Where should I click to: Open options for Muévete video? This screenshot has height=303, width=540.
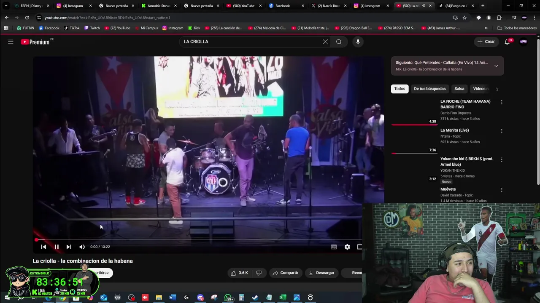(502, 190)
